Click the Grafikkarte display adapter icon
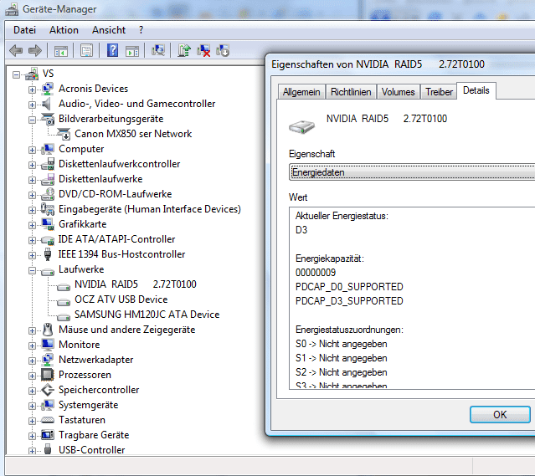 [48, 224]
